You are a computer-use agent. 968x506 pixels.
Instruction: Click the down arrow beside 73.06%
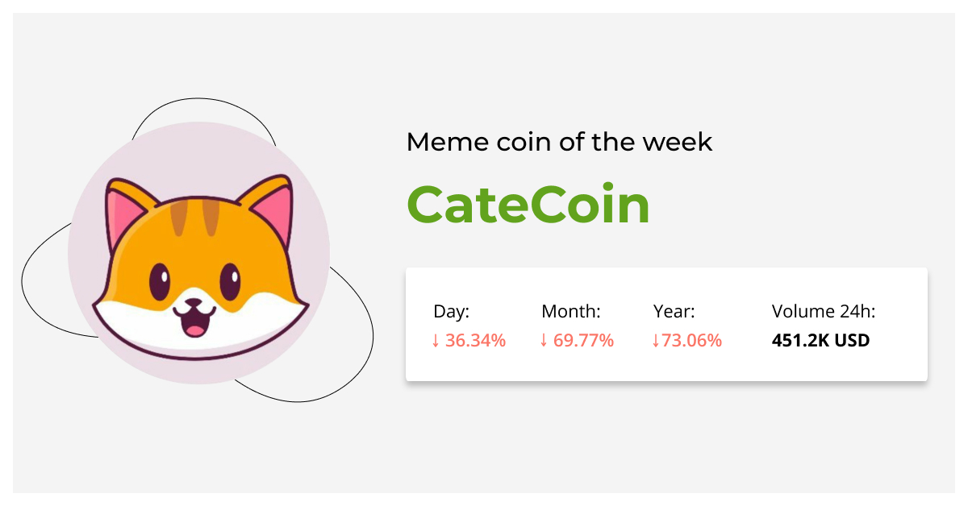point(656,341)
